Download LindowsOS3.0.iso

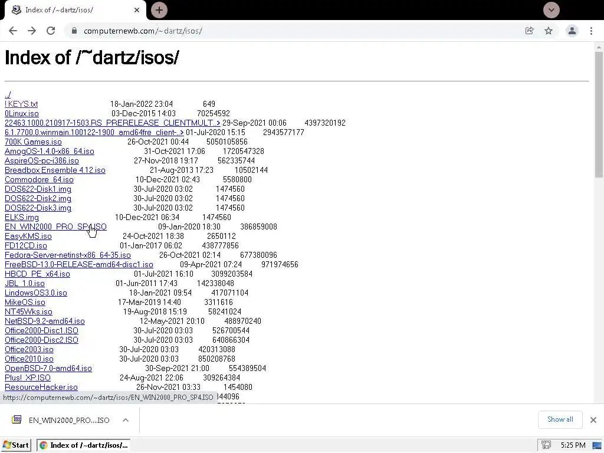pos(36,293)
